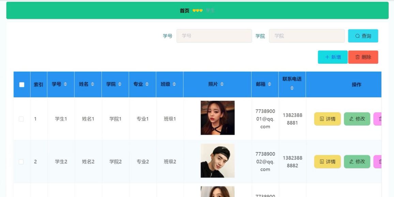Screen dimensions: 394x197
Task: Sort table by 姓名 column arrows
Action: [92, 84]
